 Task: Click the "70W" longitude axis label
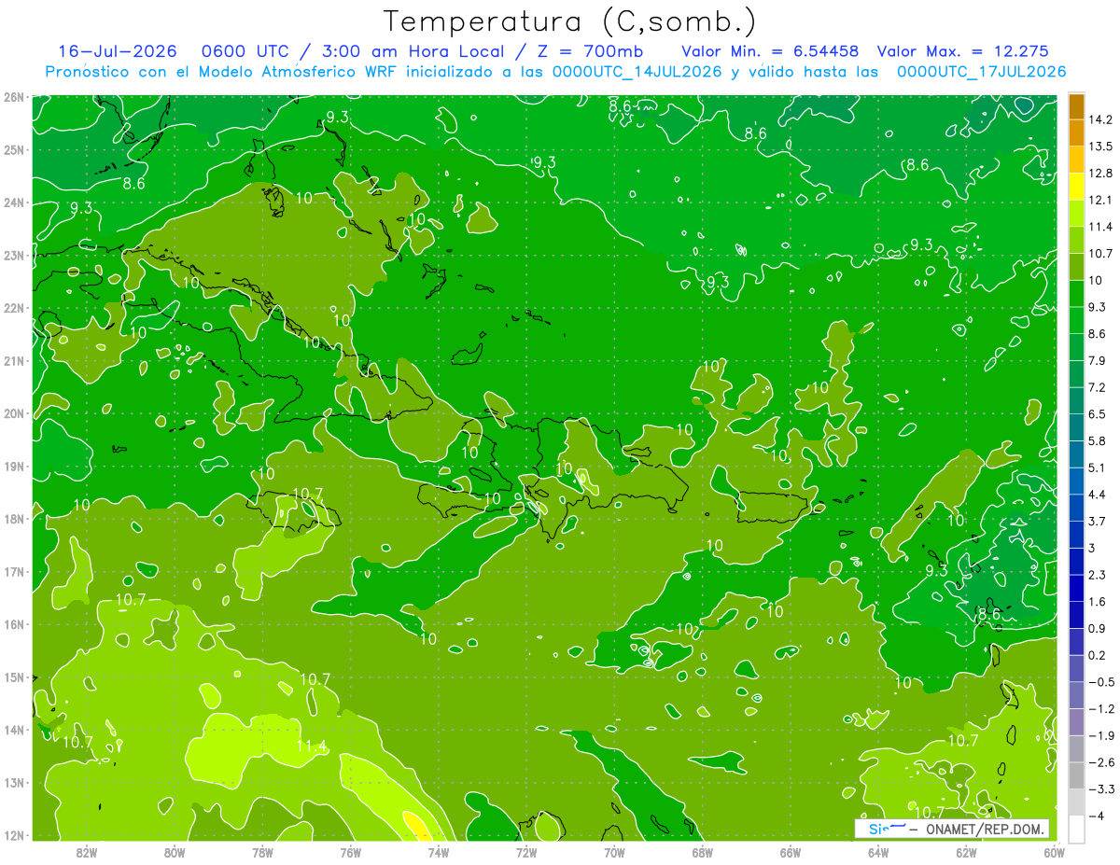point(614,852)
